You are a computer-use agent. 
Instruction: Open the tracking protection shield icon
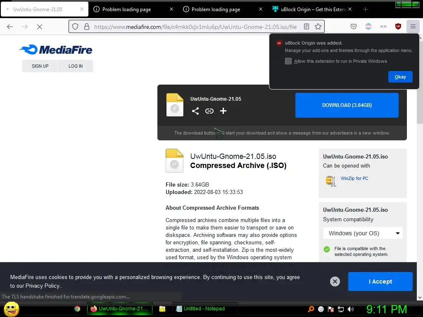tap(75, 27)
